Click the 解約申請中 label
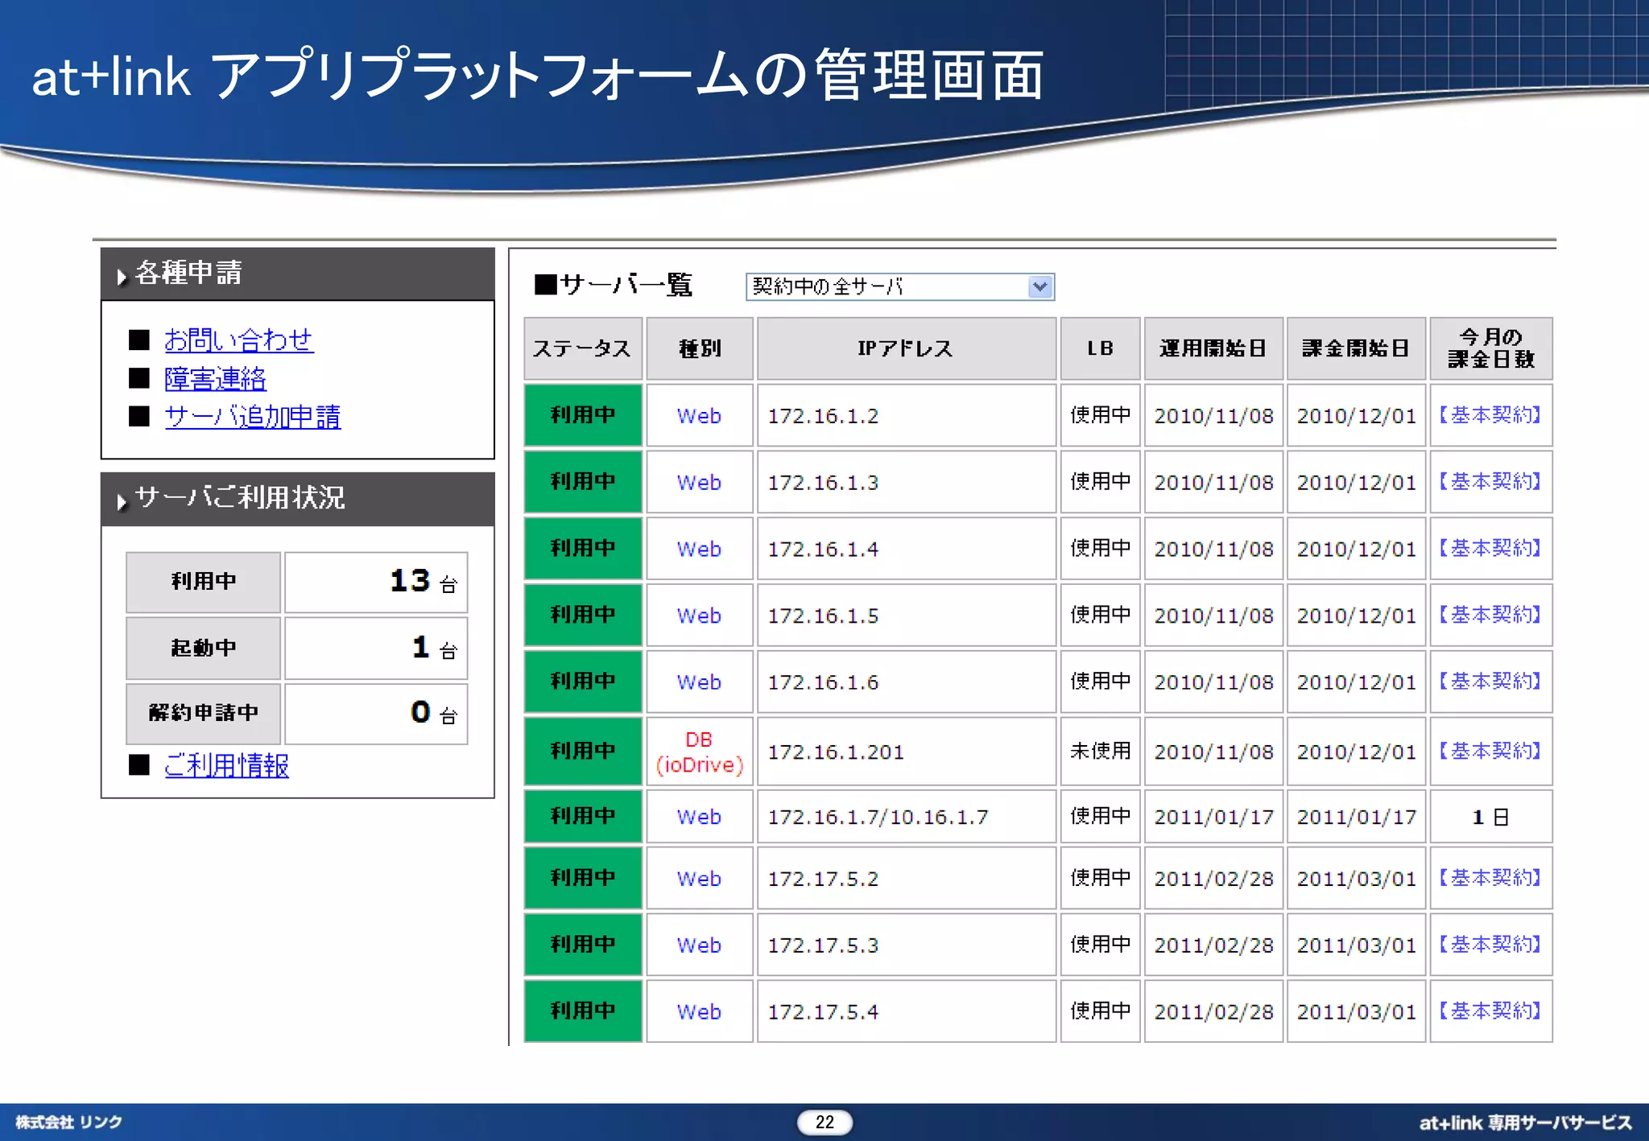 203,714
